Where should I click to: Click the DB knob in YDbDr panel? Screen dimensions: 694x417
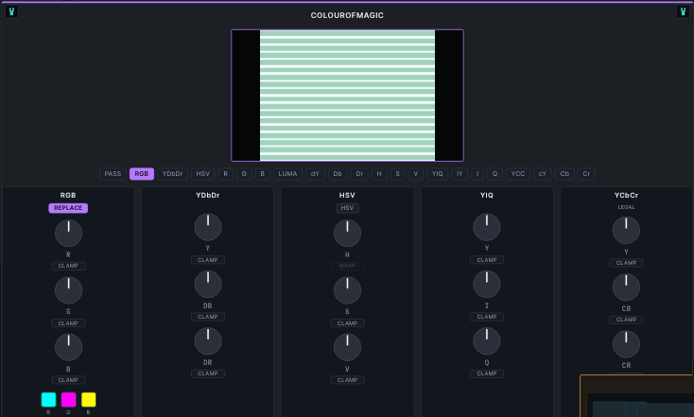tap(208, 285)
